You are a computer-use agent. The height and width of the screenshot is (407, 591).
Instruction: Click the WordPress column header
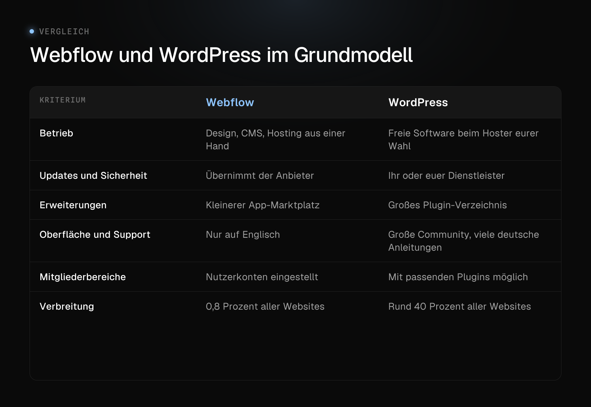tap(418, 102)
